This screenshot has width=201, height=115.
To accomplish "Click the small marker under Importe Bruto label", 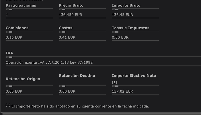I will [x=115, y=9].
